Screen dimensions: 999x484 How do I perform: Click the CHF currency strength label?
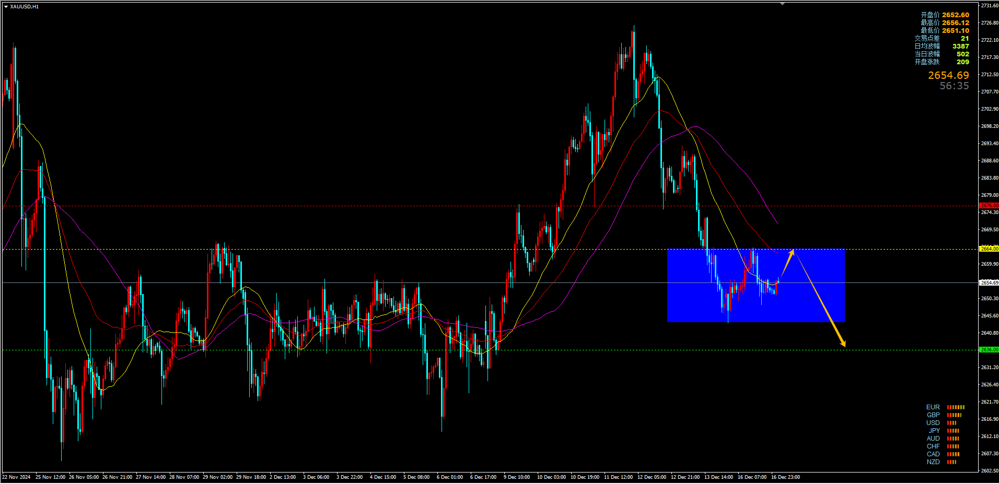(933, 446)
